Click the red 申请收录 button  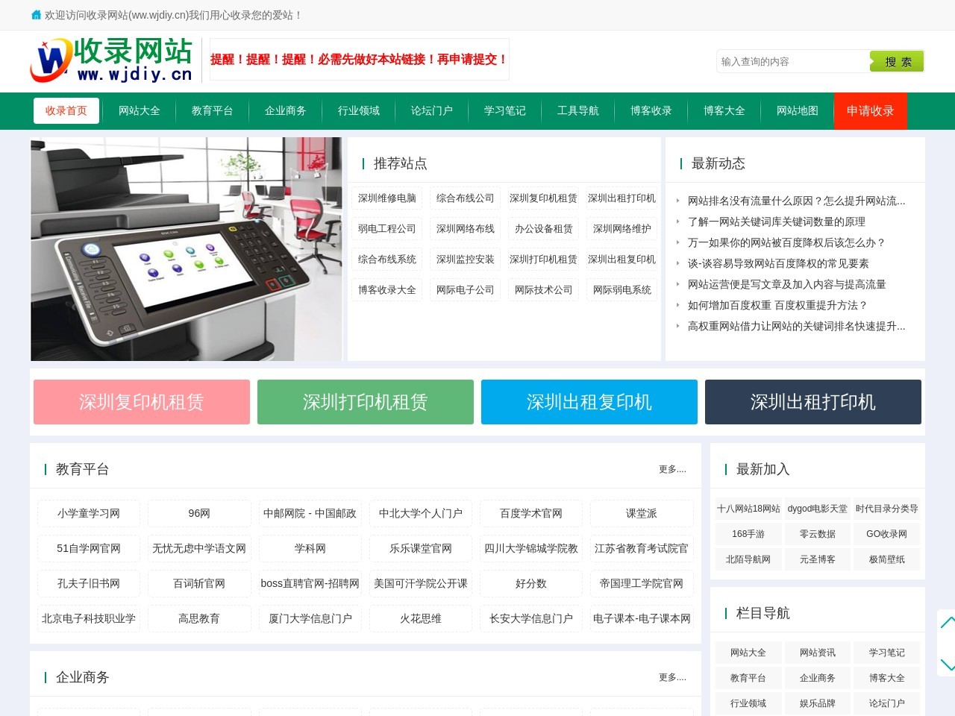(x=870, y=111)
